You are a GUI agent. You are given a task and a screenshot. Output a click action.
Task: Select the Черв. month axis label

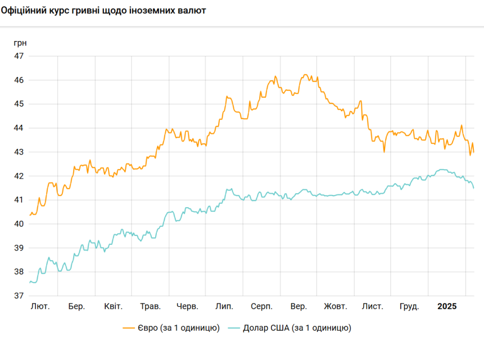(x=187, y=307)
